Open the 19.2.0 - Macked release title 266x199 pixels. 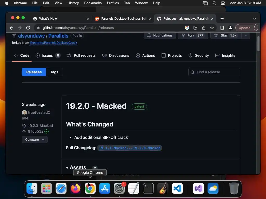tap(96, 106)
